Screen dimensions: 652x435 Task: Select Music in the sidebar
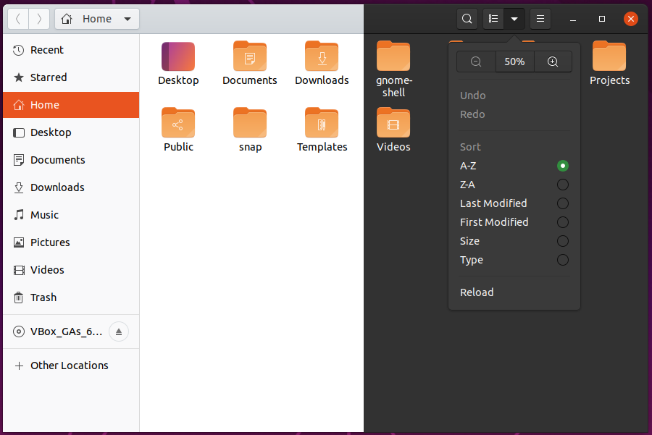(x=71, y=215)
